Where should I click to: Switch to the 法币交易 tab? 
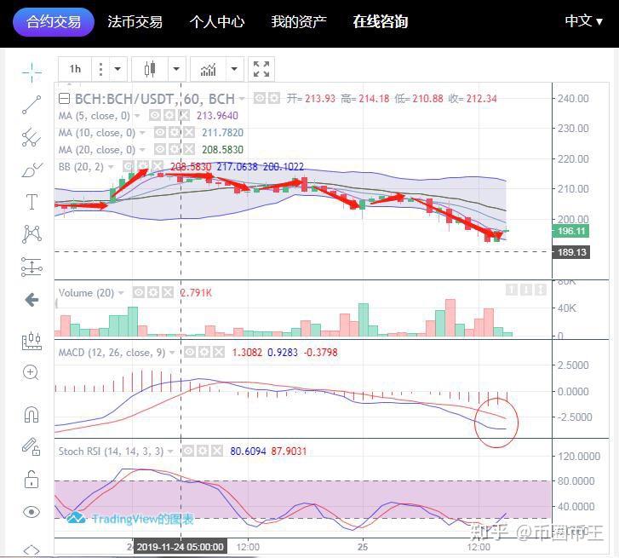point(135,21)
